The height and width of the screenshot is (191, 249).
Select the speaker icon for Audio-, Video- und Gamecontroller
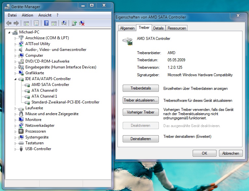point(21,50)
